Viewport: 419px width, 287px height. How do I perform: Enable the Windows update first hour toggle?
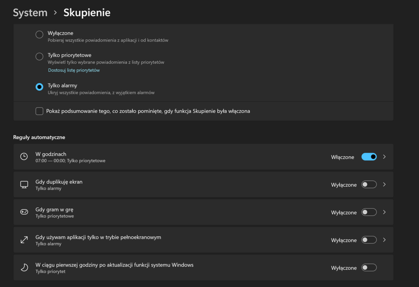[369, 268]
